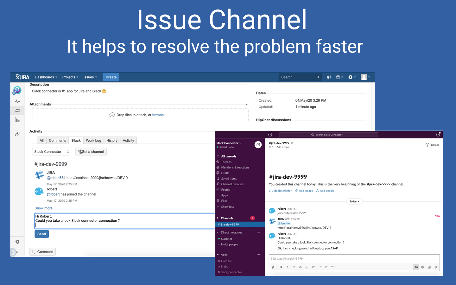Click the Jira Search field
Viewport: 456px width, 285px height.
pyautogui.click(x=300, y=77)
